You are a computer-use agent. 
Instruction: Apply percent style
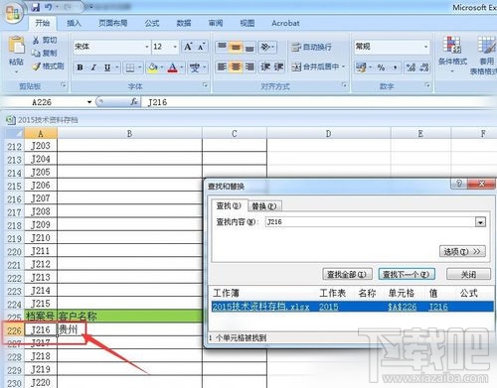[381, 67]
